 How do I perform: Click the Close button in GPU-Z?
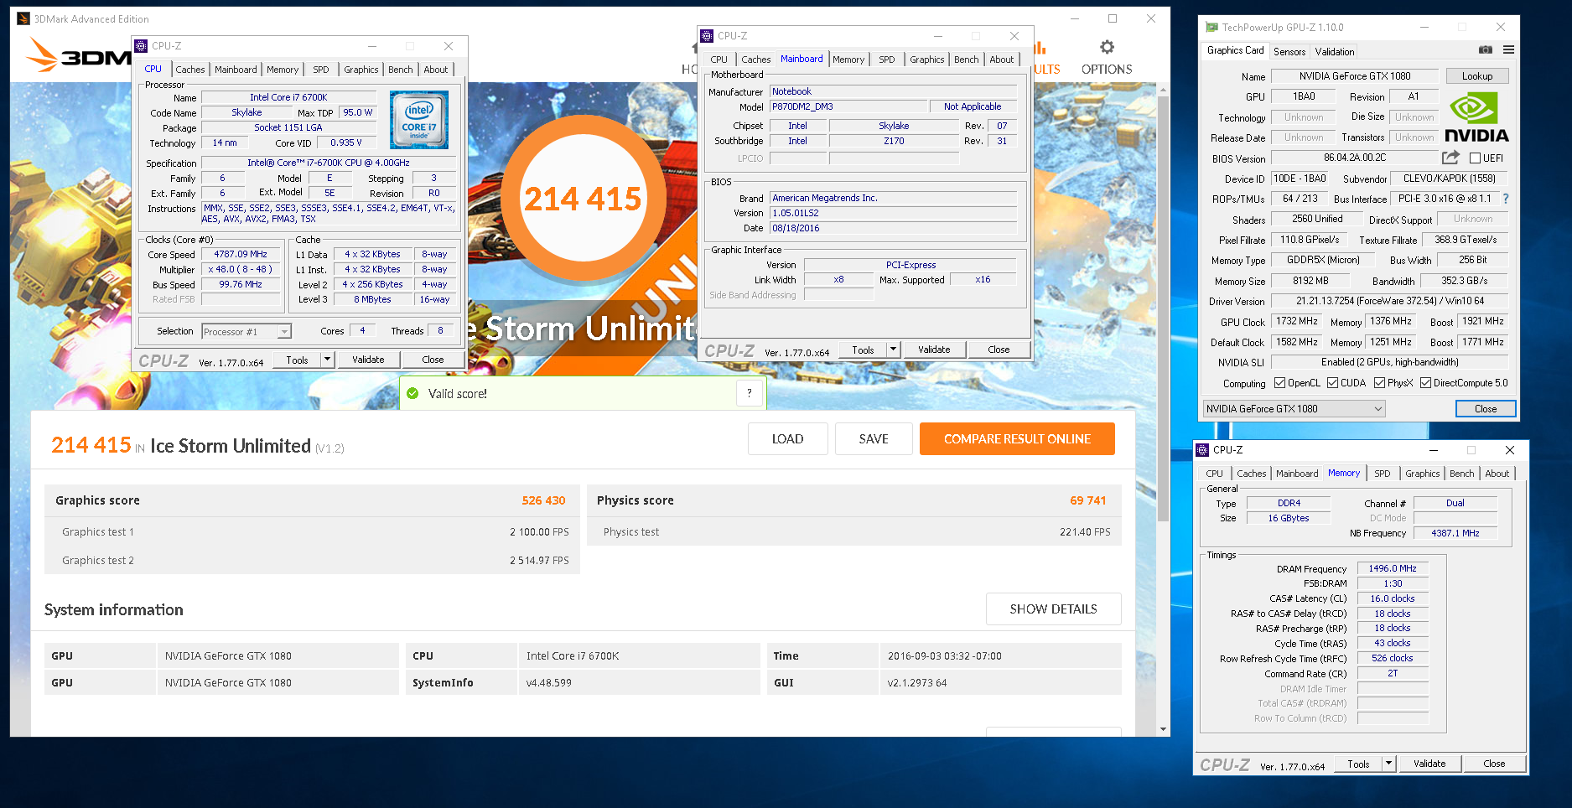(x=1486, y=409)
